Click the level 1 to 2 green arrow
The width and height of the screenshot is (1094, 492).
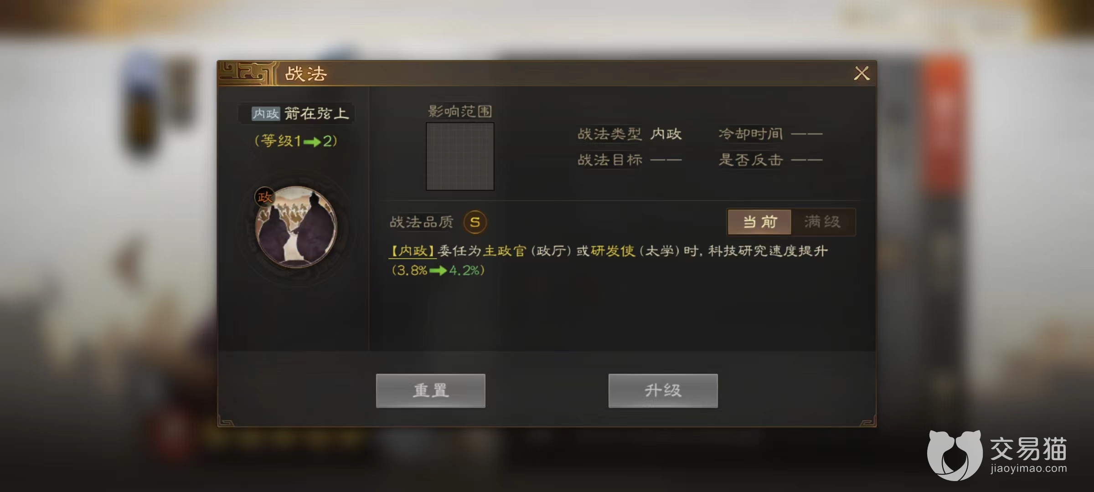[x=312, y=142]
